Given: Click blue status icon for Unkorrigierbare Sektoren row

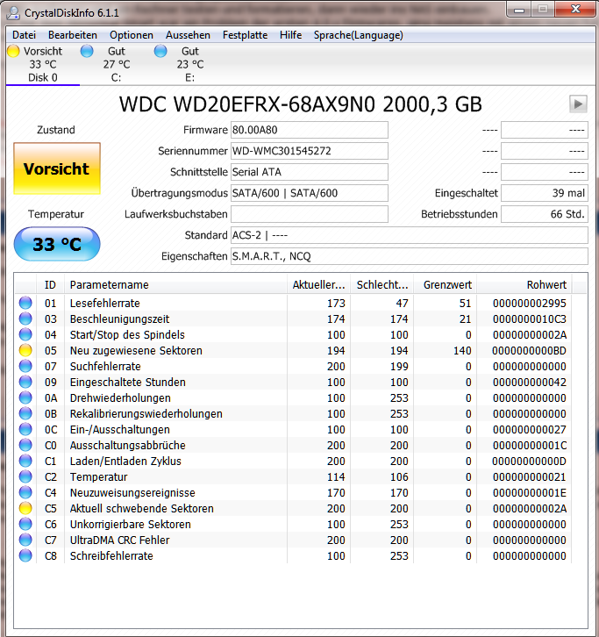Looking at the screenshot, I should pos(25,524).
